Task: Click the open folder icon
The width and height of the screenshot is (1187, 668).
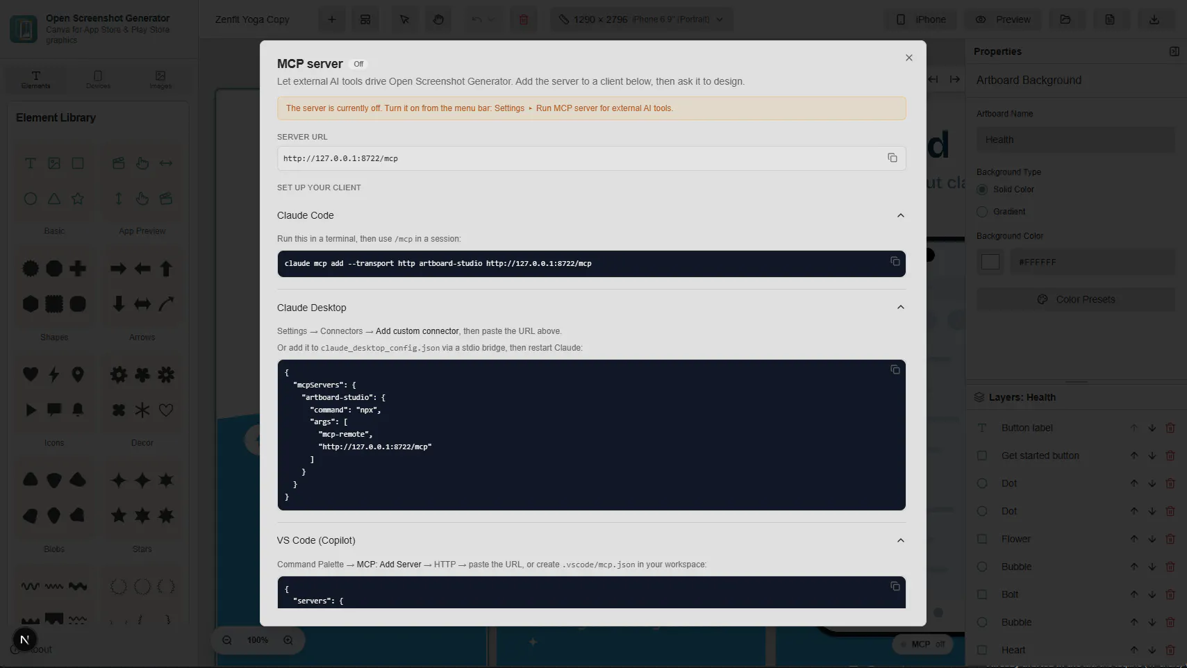Action: click(1065, 19)
